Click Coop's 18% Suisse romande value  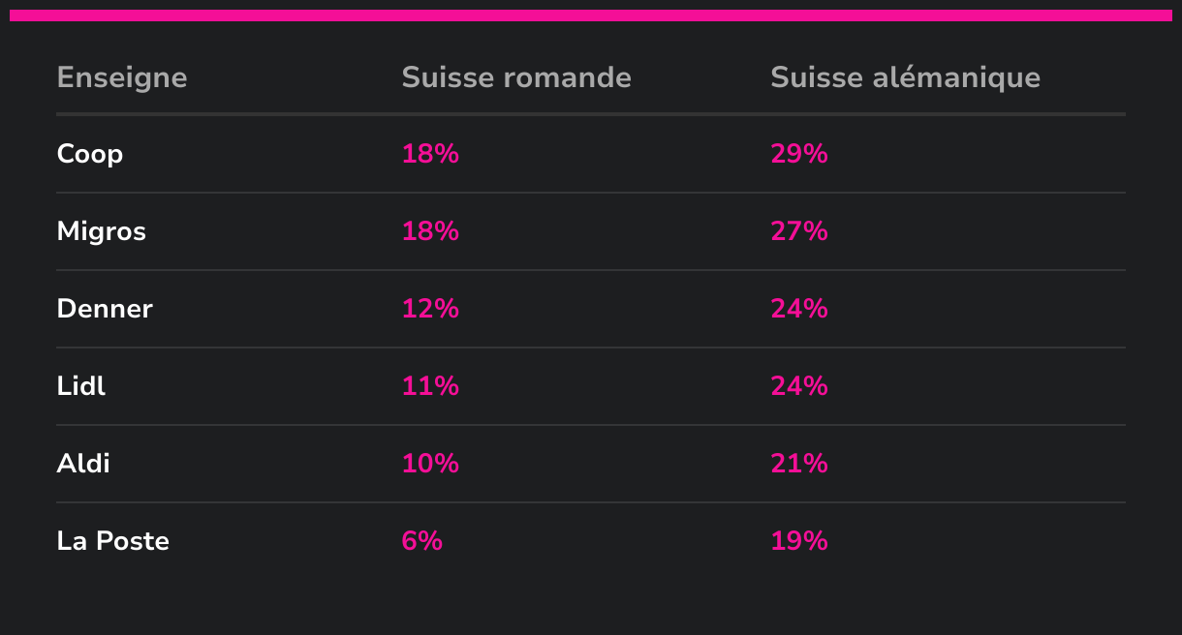pos(430,154)
